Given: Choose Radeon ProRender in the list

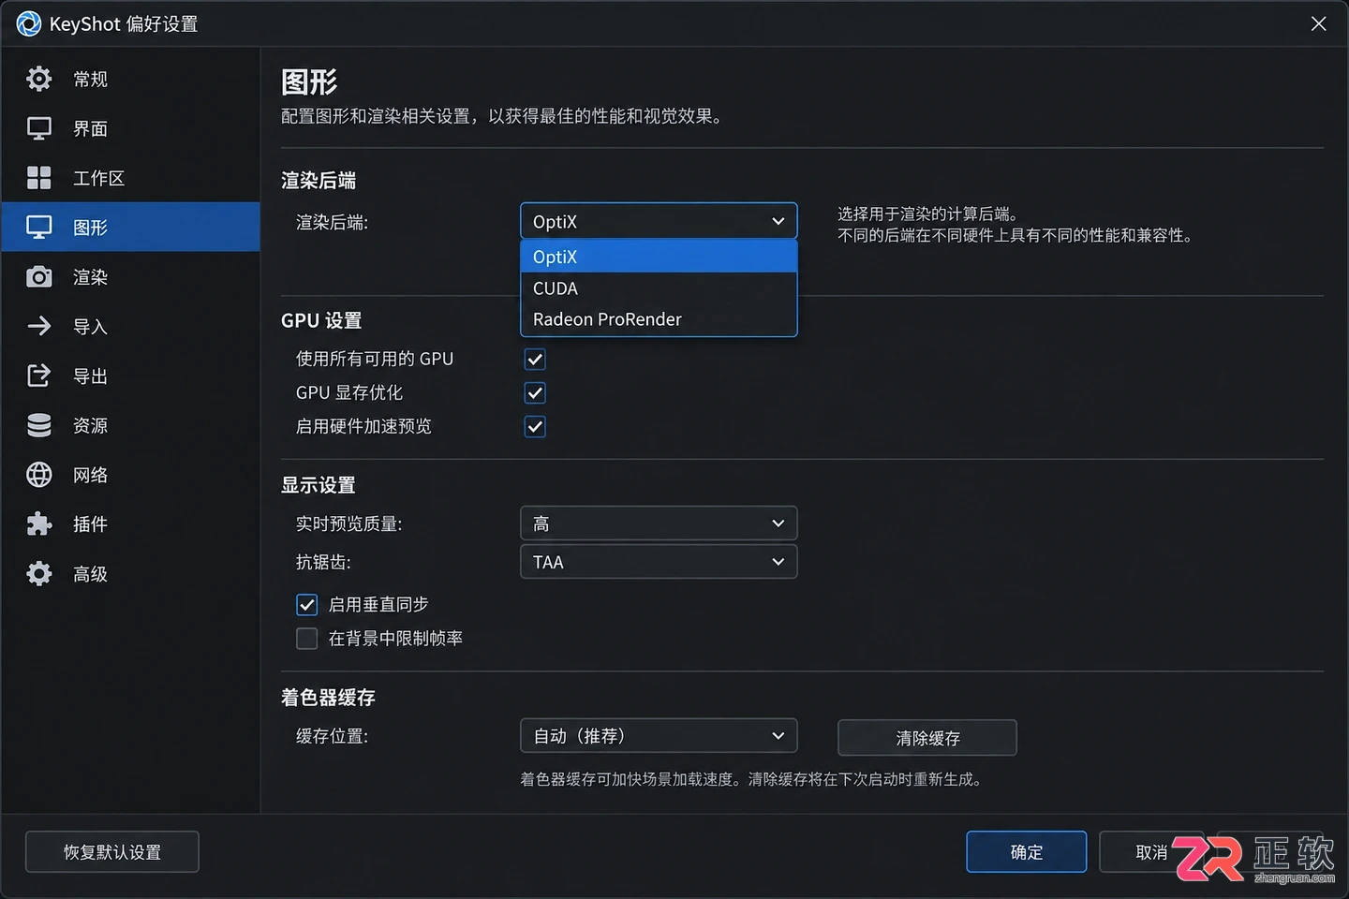Looking at the screenshot, I should tap(659, 319).
